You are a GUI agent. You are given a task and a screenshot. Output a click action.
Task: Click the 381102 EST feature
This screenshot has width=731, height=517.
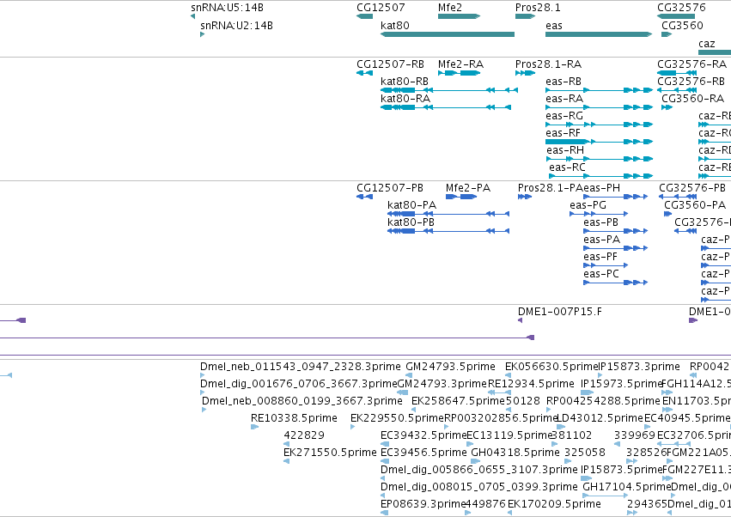coord(555,444)
